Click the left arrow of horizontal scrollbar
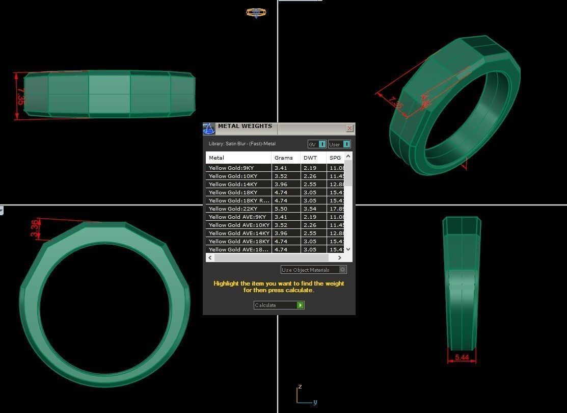Viewport: 567px width, 413px height. [x=210, y=257]
